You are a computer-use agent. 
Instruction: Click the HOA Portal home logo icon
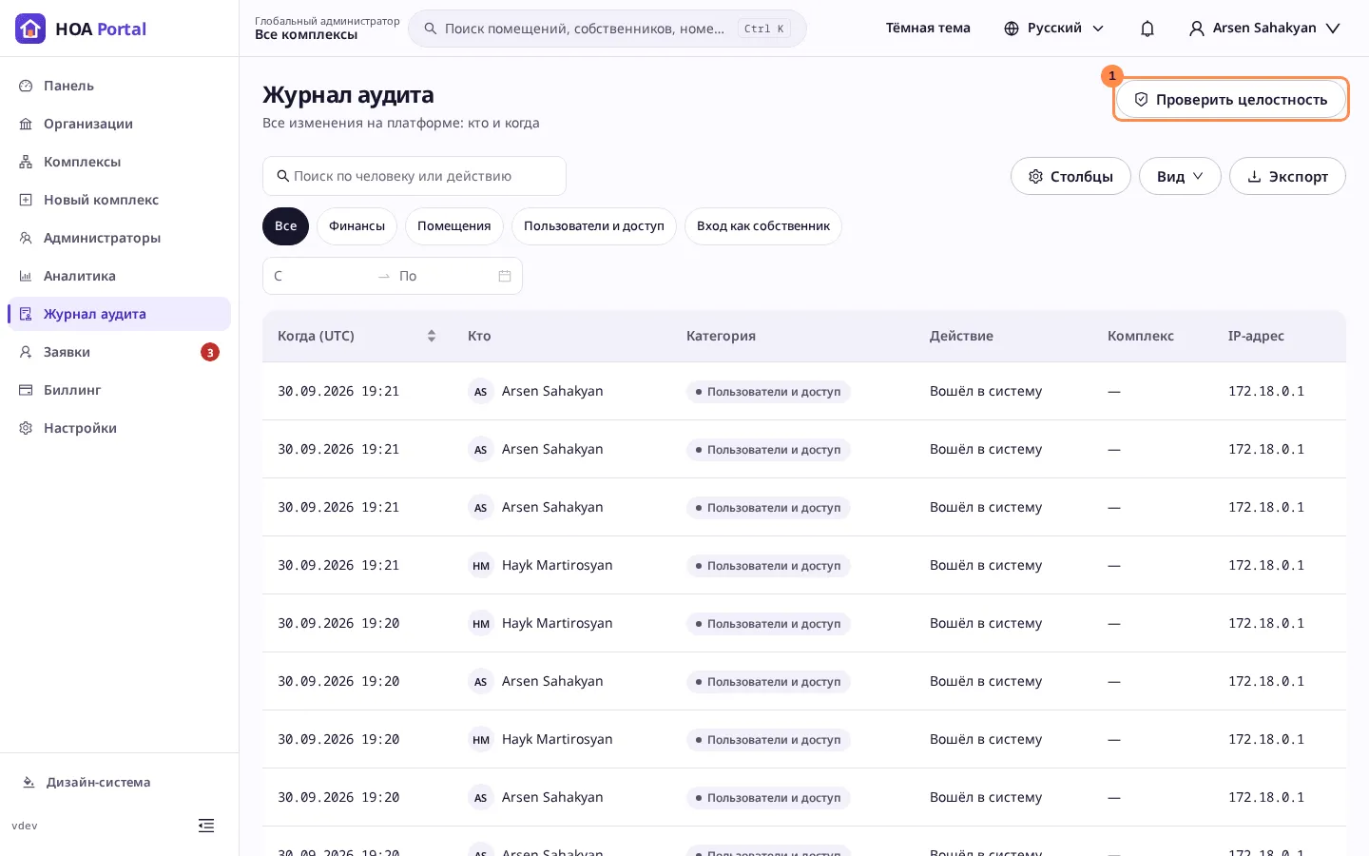coord(30,29)
